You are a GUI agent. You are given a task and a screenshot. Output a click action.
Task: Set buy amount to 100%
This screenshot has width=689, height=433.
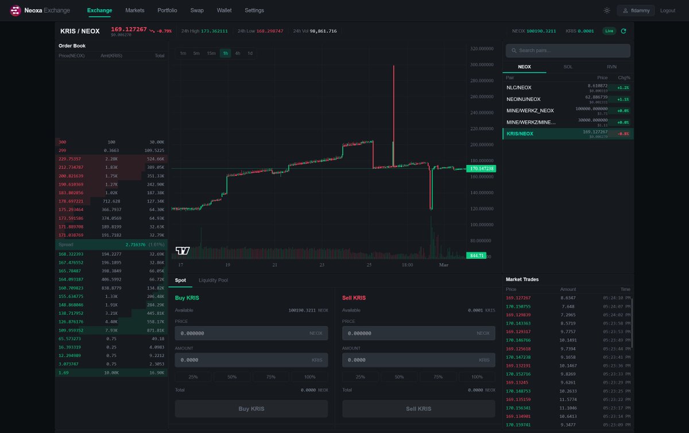310,377
